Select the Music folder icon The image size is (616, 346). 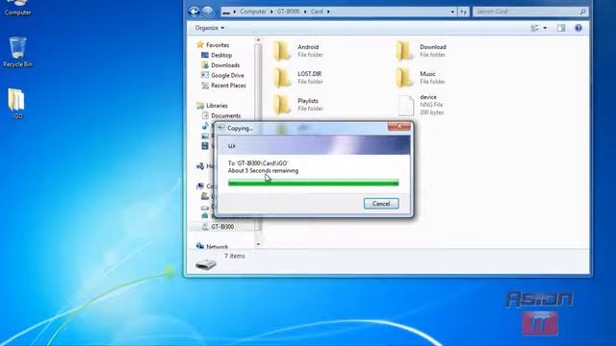point(404,78)
